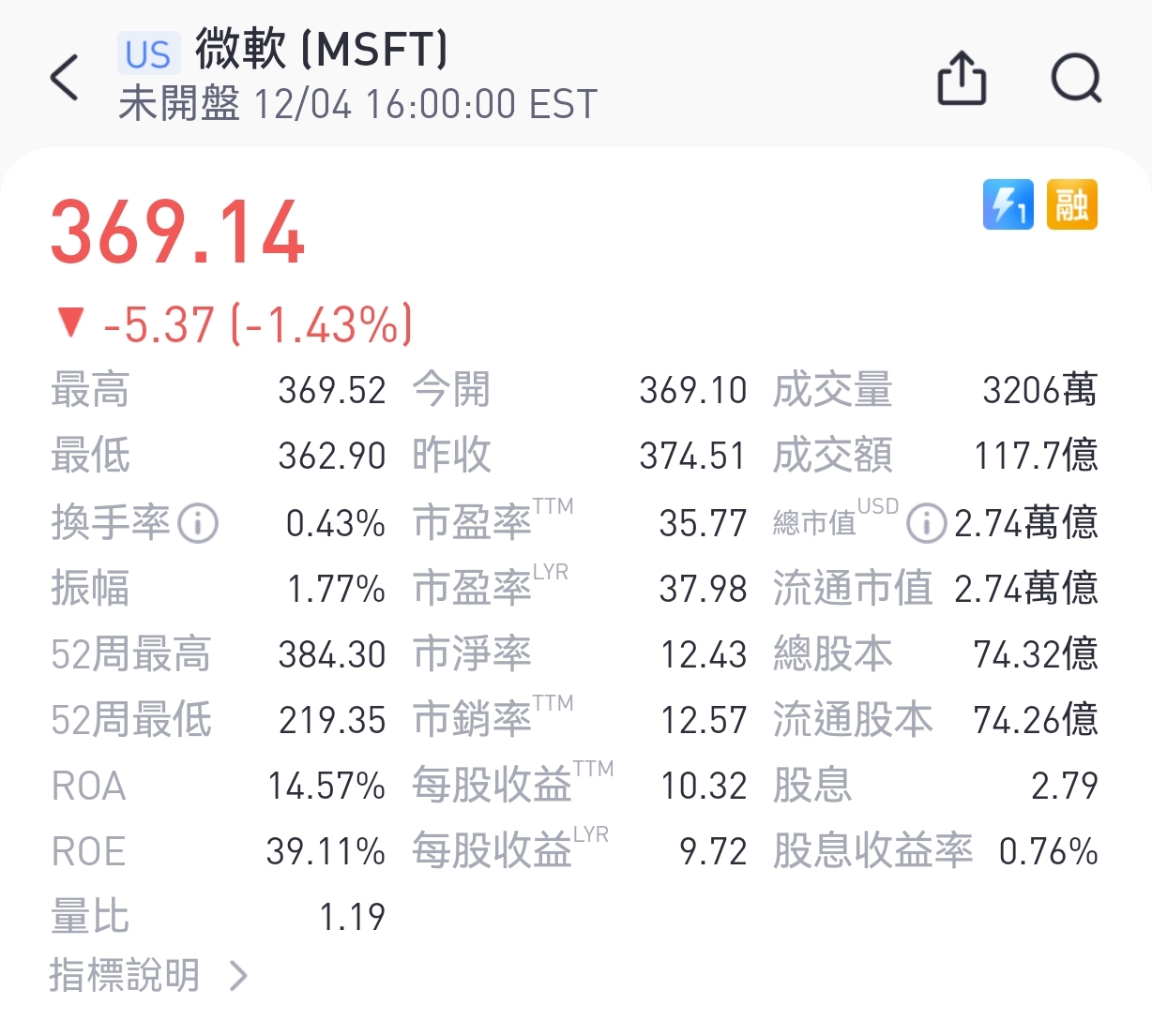Select the 成交量 3206萬 field
1152x1020 pixels.
[934, 390]
